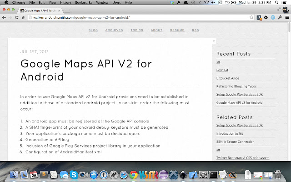Open the Chrome application menu
Viewport: 291px width, 182px height.
[19, 2]
